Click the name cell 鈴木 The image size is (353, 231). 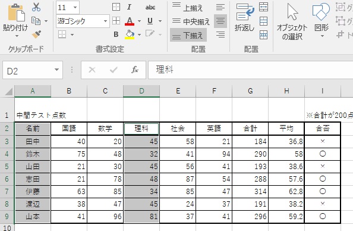coord(33,154)
